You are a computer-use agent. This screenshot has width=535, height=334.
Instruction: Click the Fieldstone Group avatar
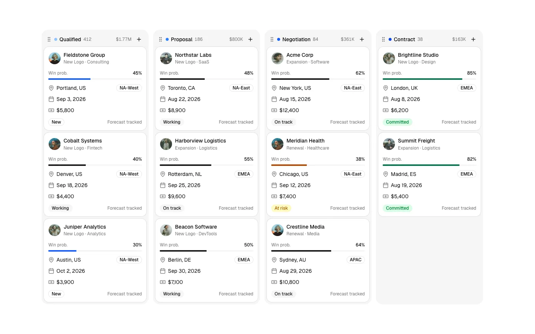click(x=55, y=58)
